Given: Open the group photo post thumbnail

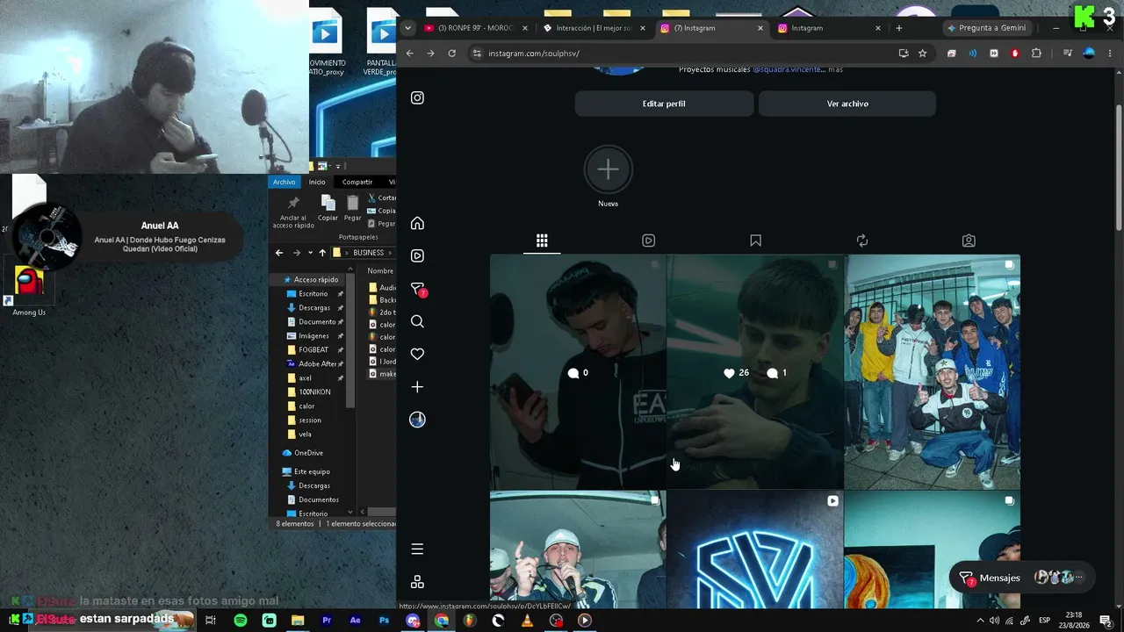Looking at the screenshot, I should point(932,372).
